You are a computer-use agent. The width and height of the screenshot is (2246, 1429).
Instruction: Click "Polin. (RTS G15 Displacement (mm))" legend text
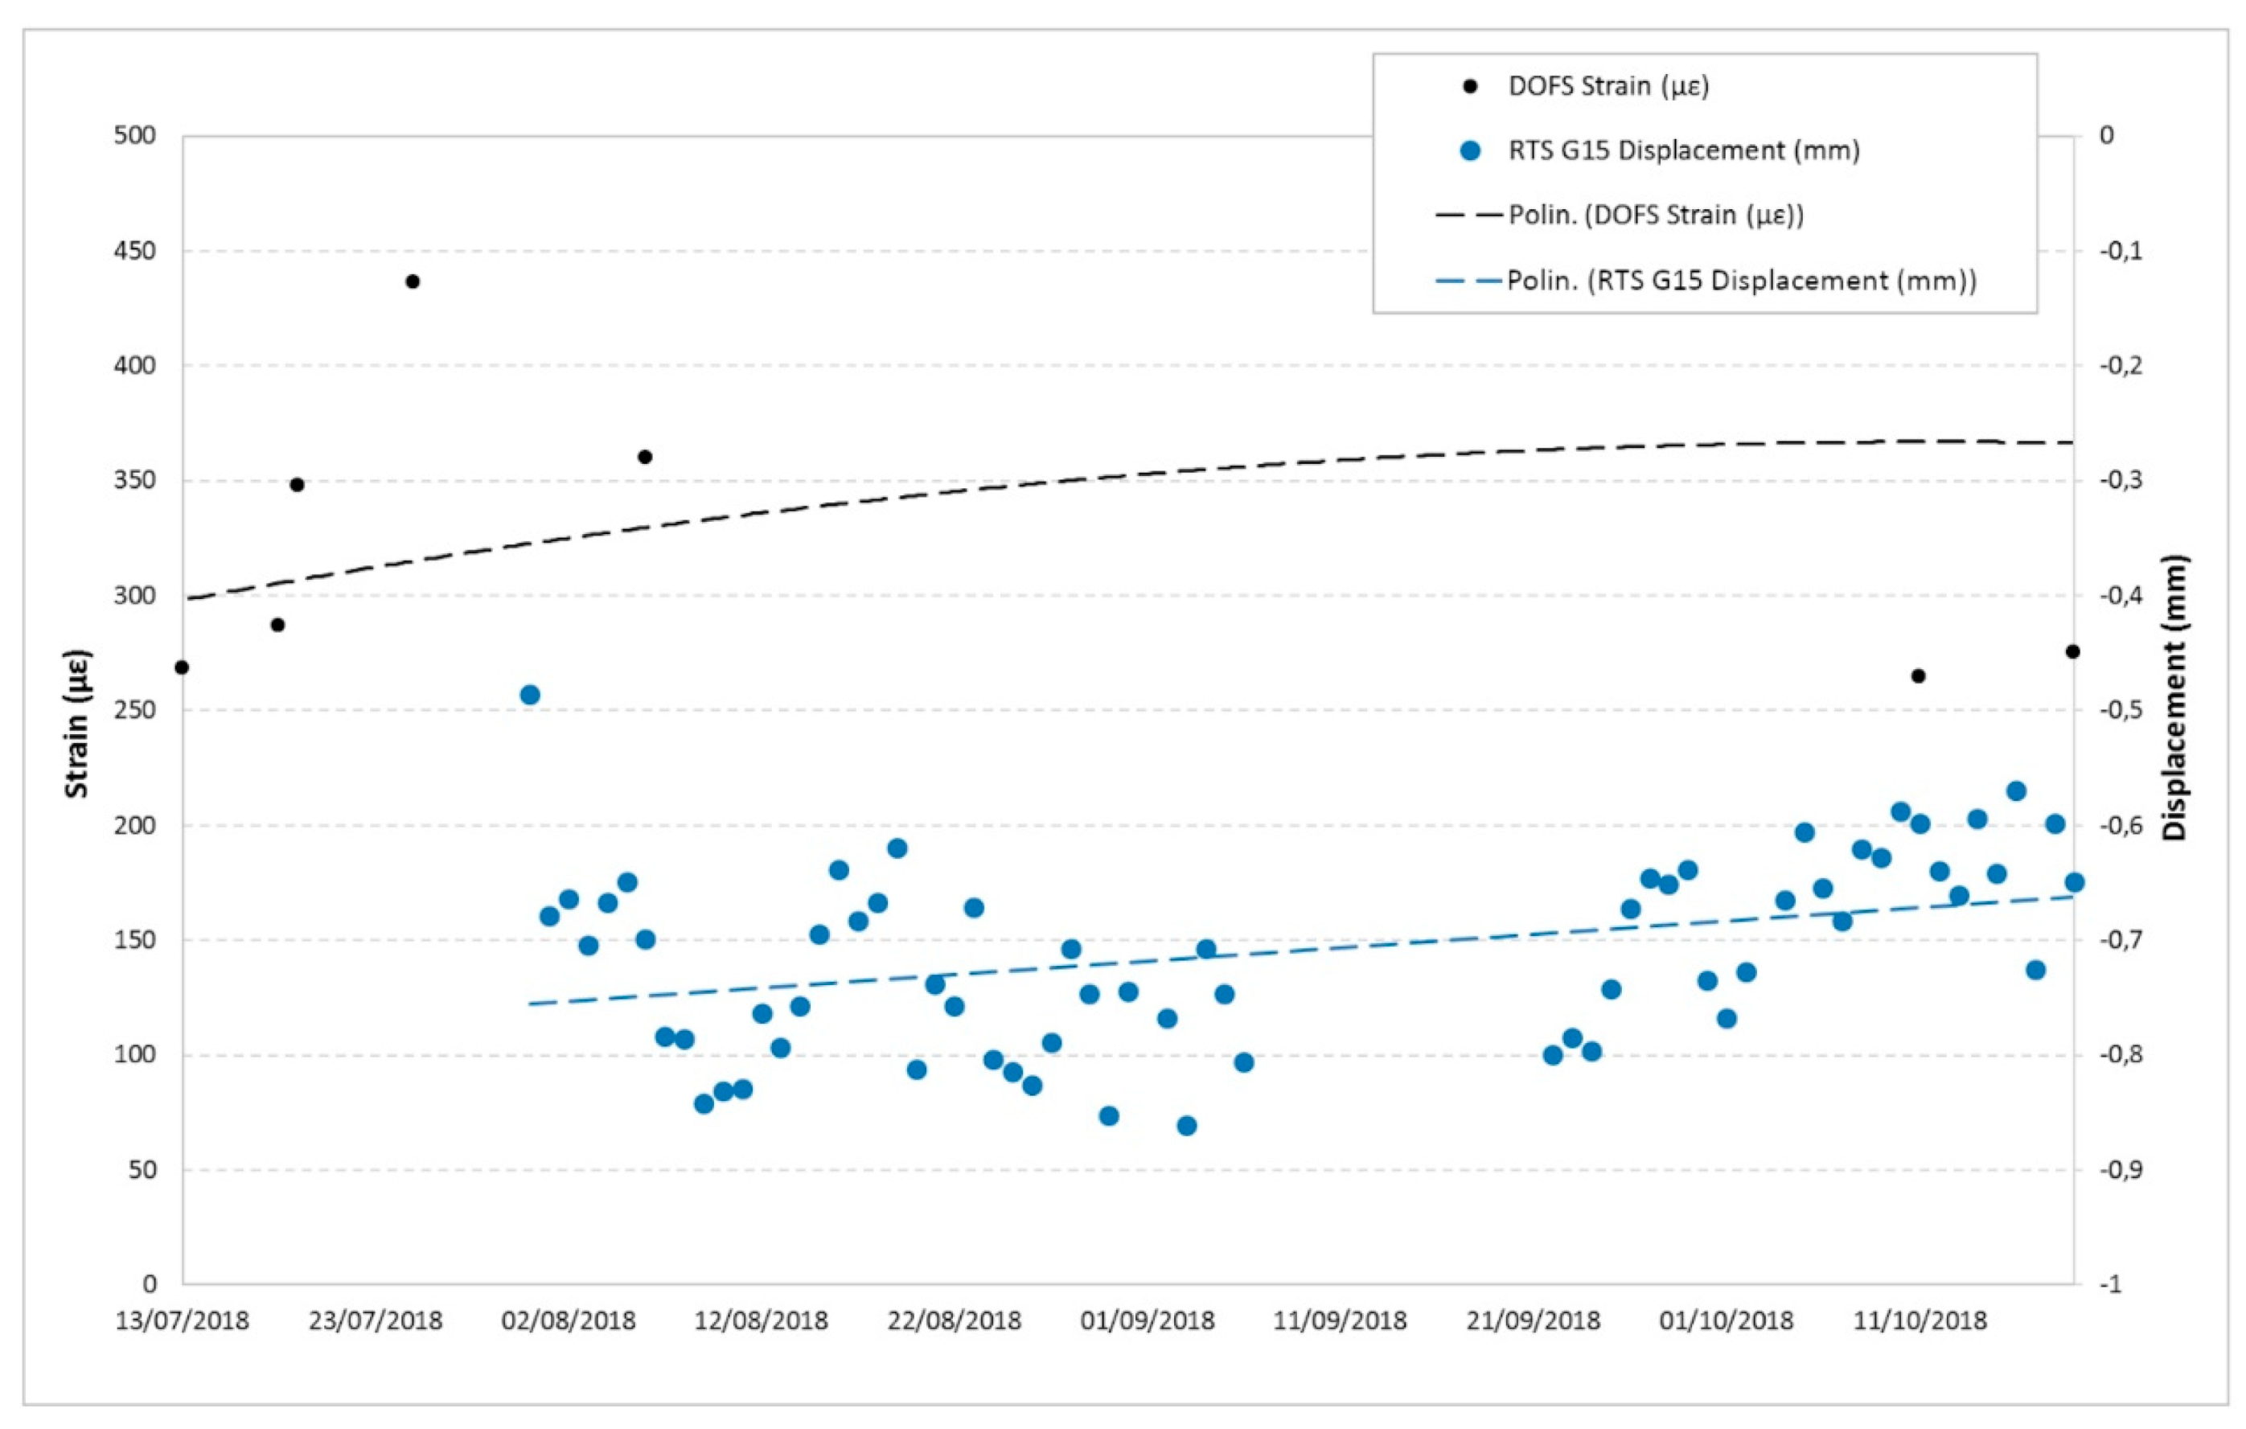pyautogui.click(x=1742, y=281)
